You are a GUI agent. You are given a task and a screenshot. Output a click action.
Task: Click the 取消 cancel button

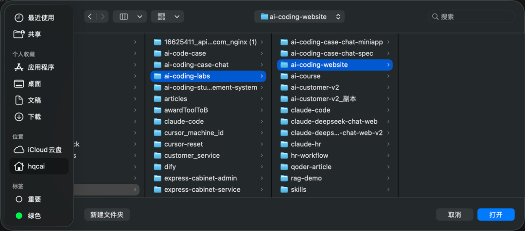tap(455, 214)
